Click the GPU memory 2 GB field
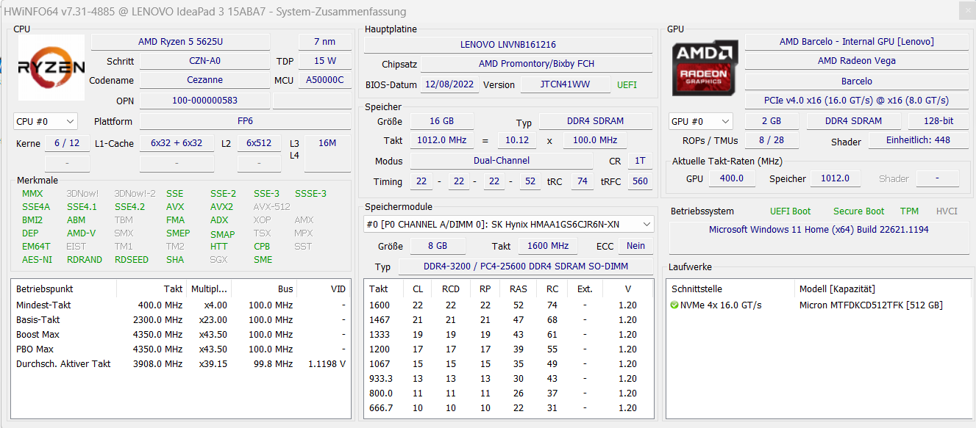 pos(771,121)
